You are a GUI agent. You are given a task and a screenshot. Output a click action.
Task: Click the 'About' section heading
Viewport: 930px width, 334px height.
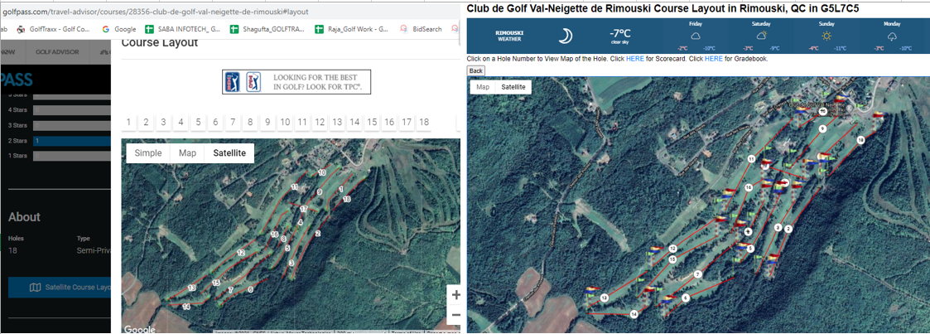[x=24, y=216]
